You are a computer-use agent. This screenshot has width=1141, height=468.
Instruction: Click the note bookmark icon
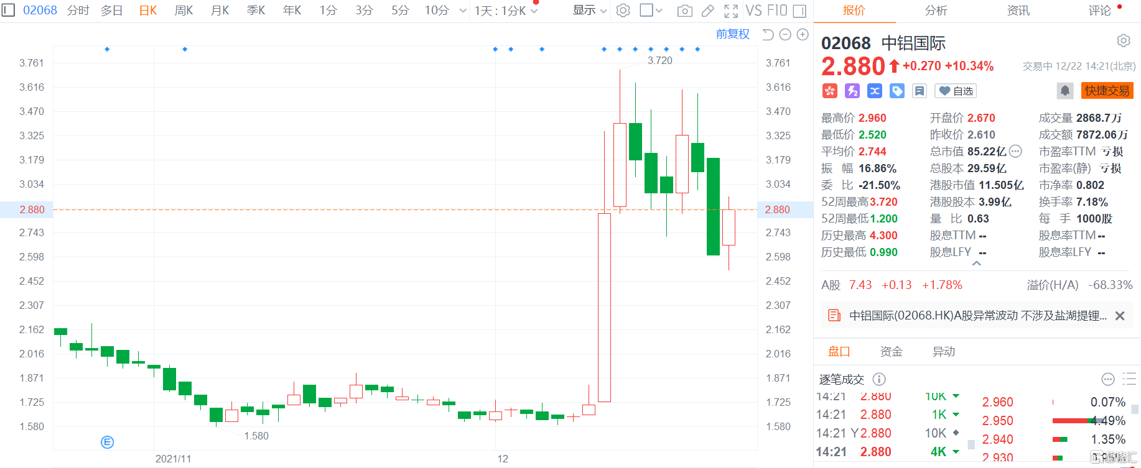pyautogui.click(x=920, y=91)
